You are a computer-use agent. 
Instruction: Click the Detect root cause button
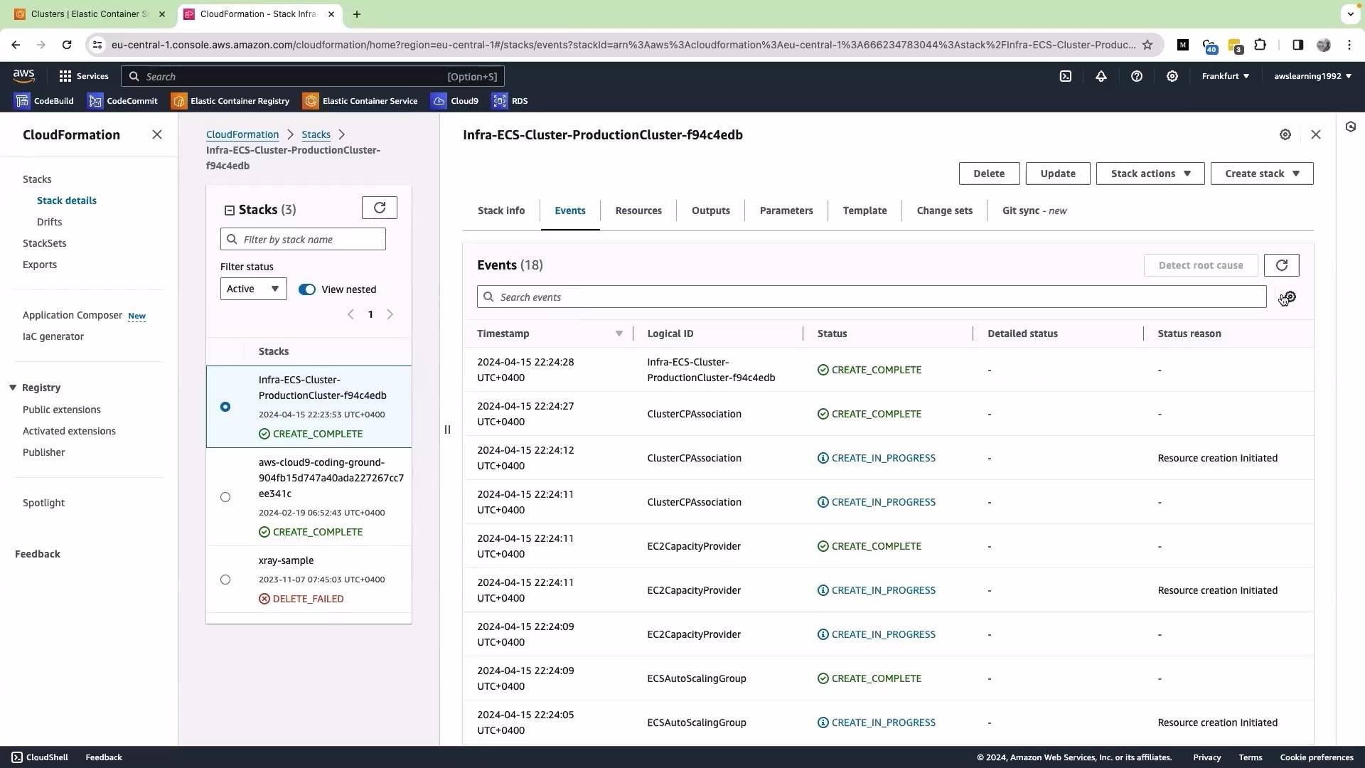click(1201, 265)
